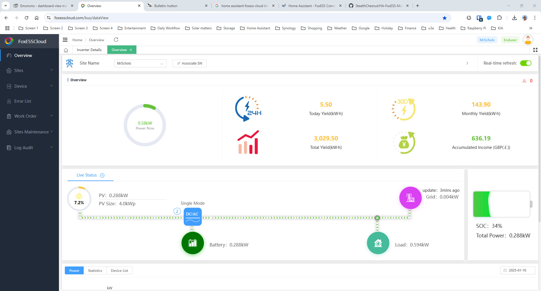
Task: Click the Load house icon
Action: click(x=378, y=243)
